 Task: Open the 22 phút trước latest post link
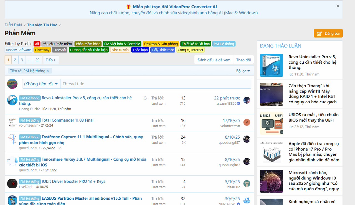[x=227, y=98]
